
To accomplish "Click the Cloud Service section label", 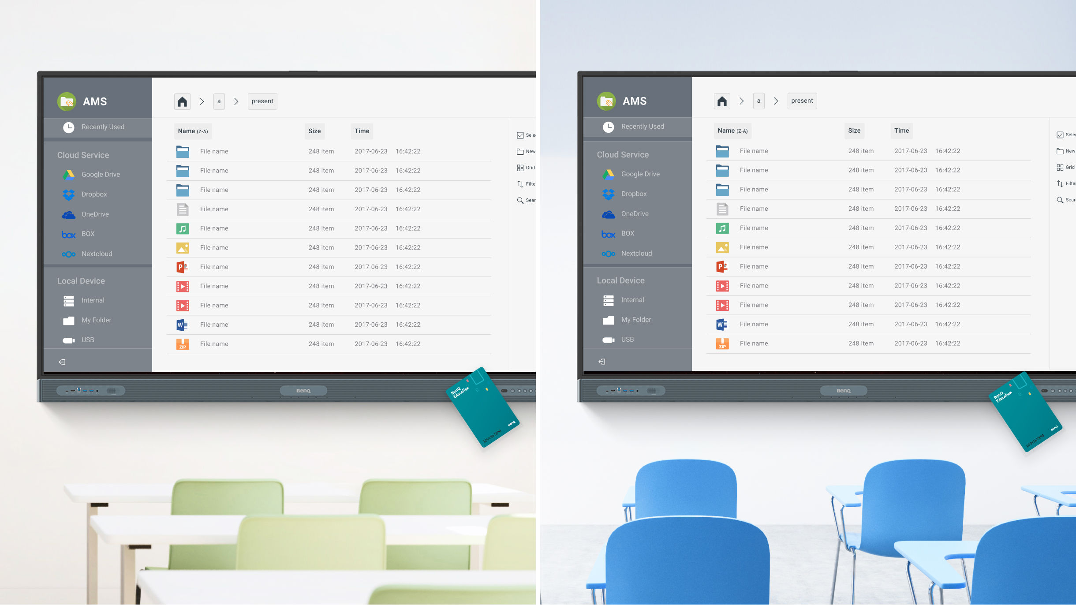I will (x=83, y=154).
